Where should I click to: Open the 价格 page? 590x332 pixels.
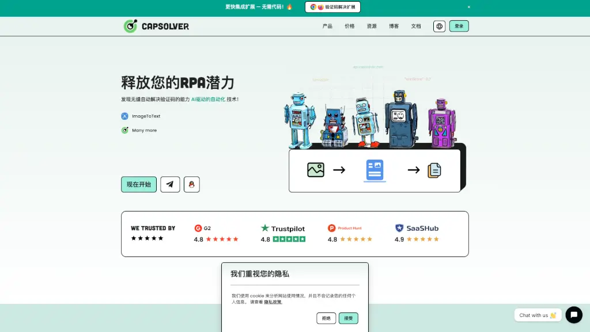[x=350, y=26]
